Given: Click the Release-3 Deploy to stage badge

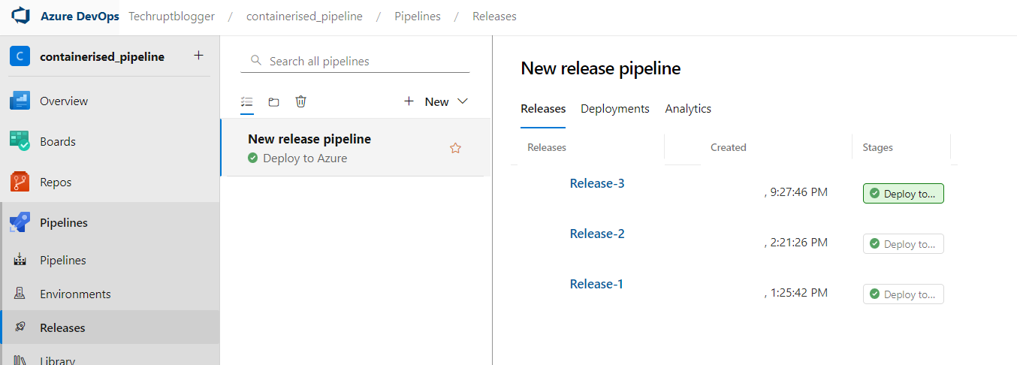Looking at the screenshot, I should [x=903, y=194].
